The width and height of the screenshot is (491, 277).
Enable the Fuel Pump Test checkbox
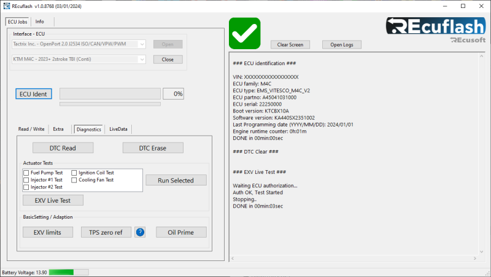click(x=26, y=173)
